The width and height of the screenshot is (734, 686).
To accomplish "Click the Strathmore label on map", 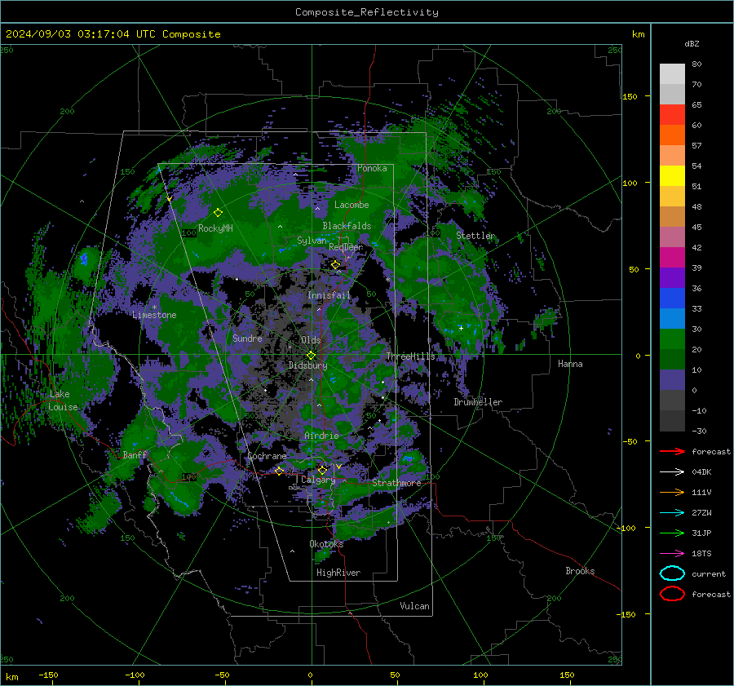I will [x=396, y=483].
